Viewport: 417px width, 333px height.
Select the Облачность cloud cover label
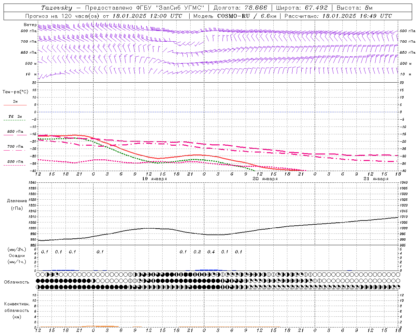coord(17,282)
